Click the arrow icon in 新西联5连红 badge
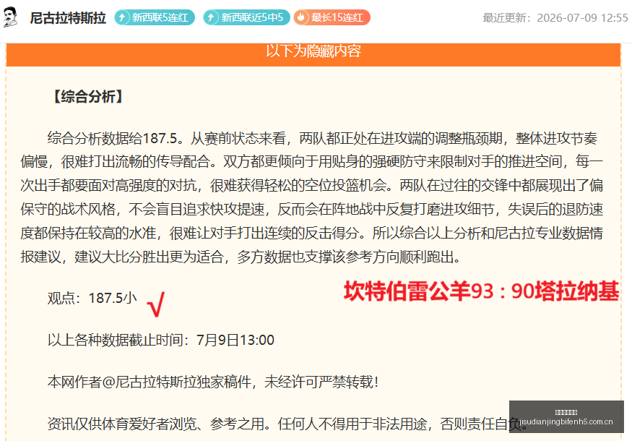Image resolution: width=632 pixels, height=441 pixels. (122, 17)
